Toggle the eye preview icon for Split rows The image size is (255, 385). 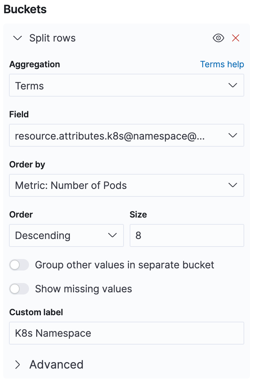[x=218, y=38]
